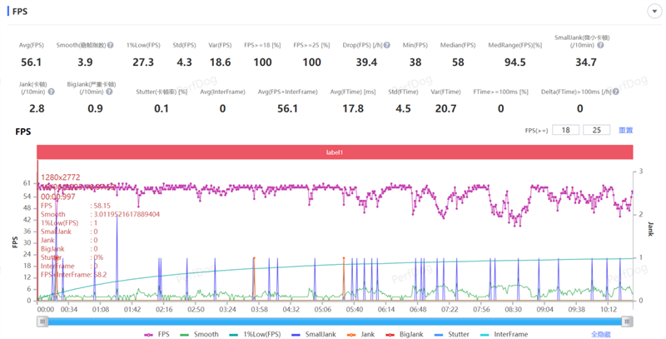Click left handle of timeline range slider
This screenshot has width=666, height=339.
[x=41, y=320]
